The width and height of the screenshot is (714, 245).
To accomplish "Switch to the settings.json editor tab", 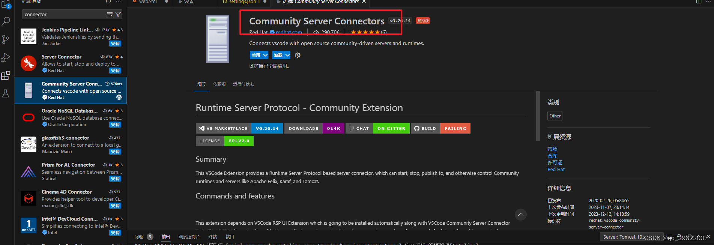I will click(242, 2).
